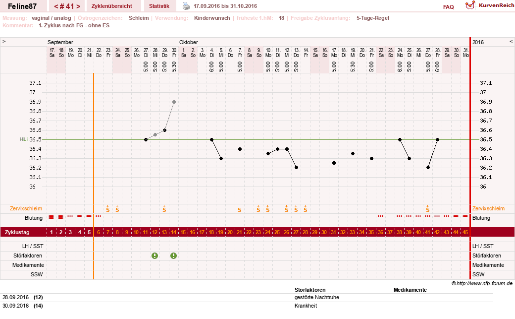
Task: Click the date range 17.09.2016 bis 31.10.2016
Action: 225,6
